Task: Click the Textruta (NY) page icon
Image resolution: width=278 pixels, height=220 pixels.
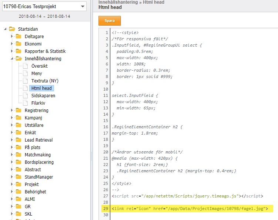Action: click(25, 81)
